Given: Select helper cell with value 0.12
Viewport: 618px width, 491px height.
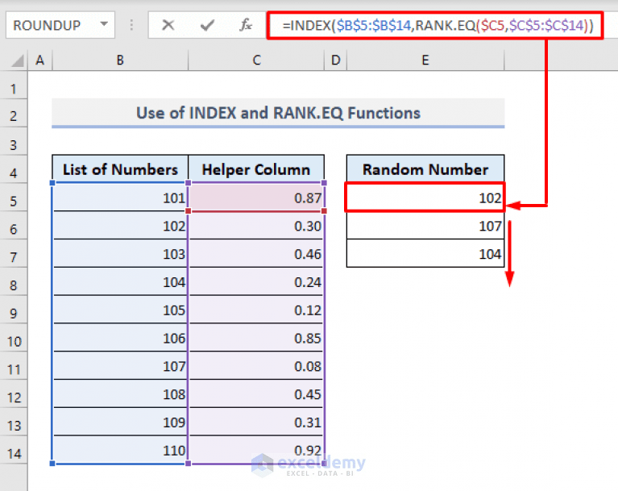Looking at the screenshot, I should coord(256,310).
